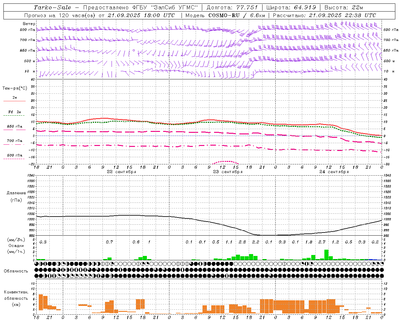400x320 pixels.
Task: Select the Долгота: 77.751 value
Action: pyautogui.click(x=232, y=7)
